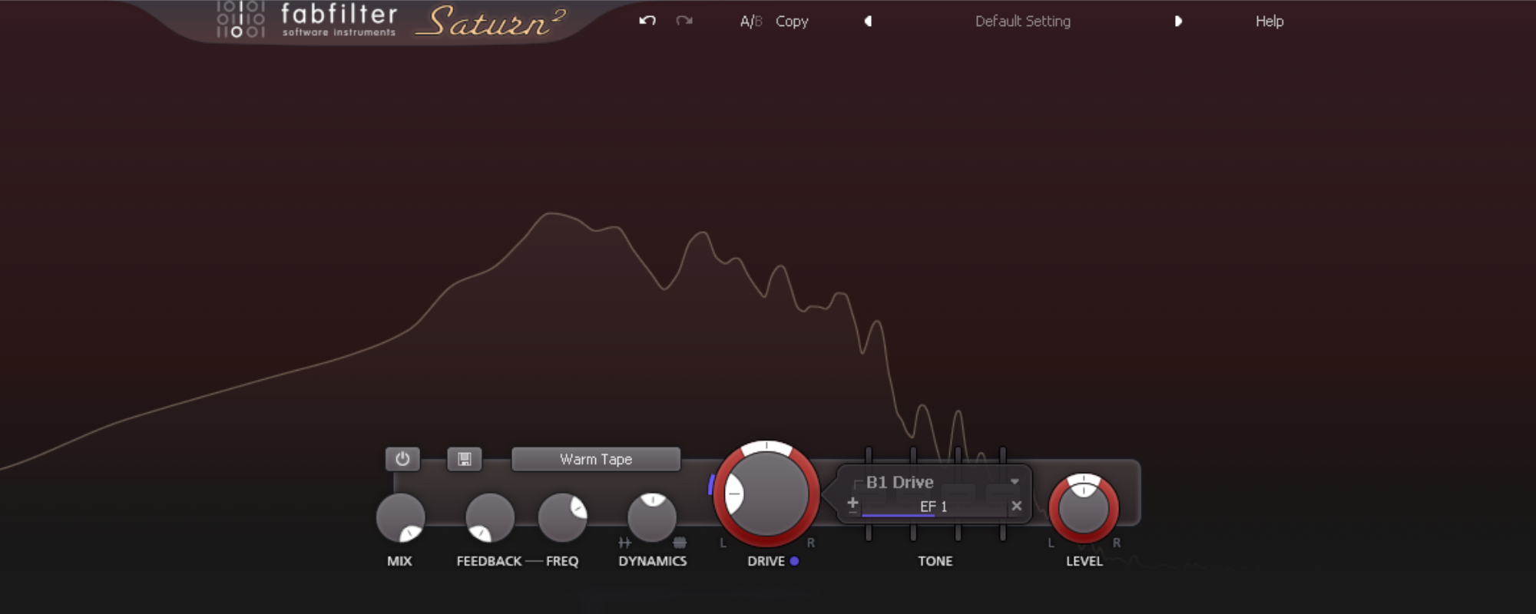Toggle the A/B state switch
1536x614 pixels.
pyautogui.click(x=750, y=21)
